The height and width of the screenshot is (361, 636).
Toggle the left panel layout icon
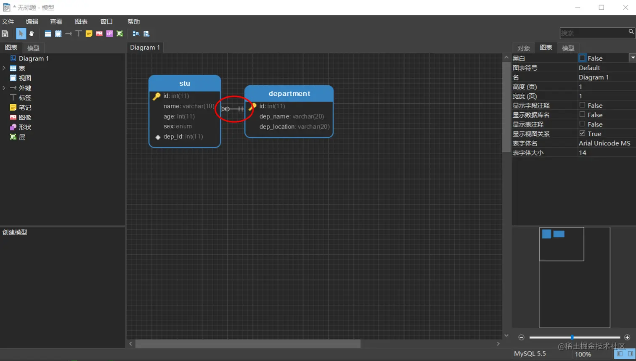click(620, 354)
